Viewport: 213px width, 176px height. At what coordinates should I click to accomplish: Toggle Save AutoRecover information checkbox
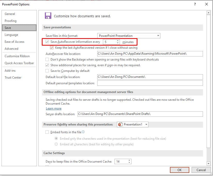pos(47,42)
